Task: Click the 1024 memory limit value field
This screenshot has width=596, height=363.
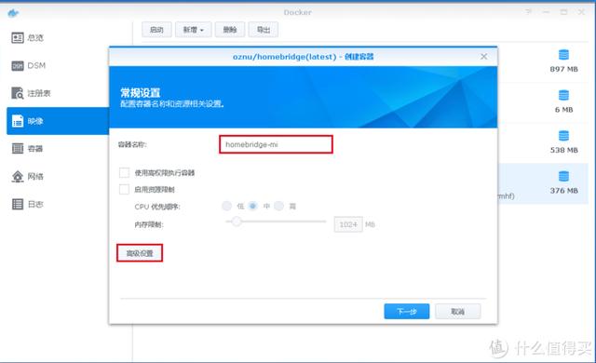Action: (x=348, y=224)
